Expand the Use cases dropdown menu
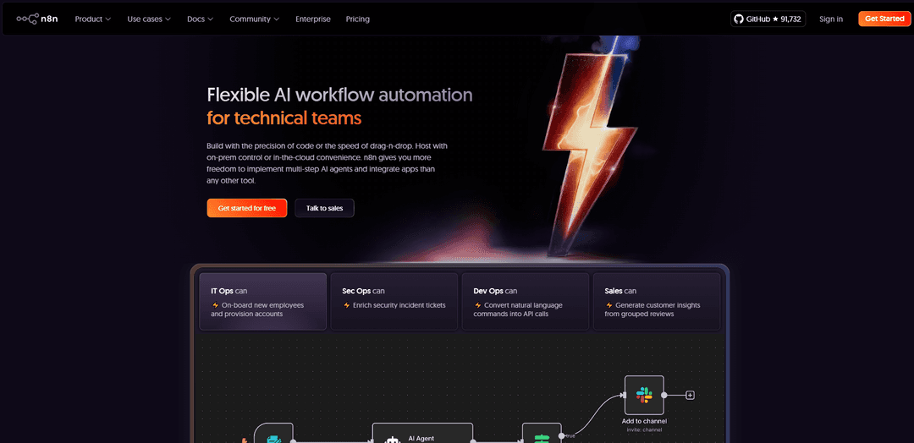Screen dimensions: 914x443 tap(149, 19)
